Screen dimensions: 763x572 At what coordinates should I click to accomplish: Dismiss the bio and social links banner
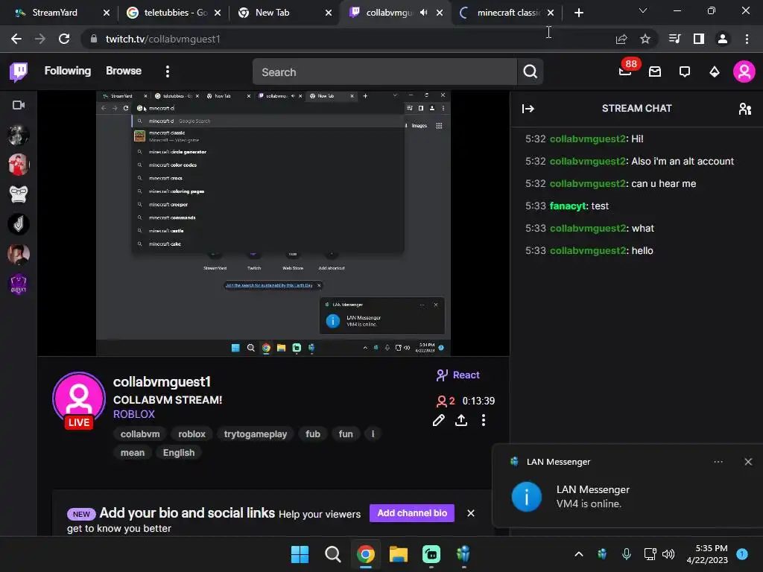click(x=471, y=513)
